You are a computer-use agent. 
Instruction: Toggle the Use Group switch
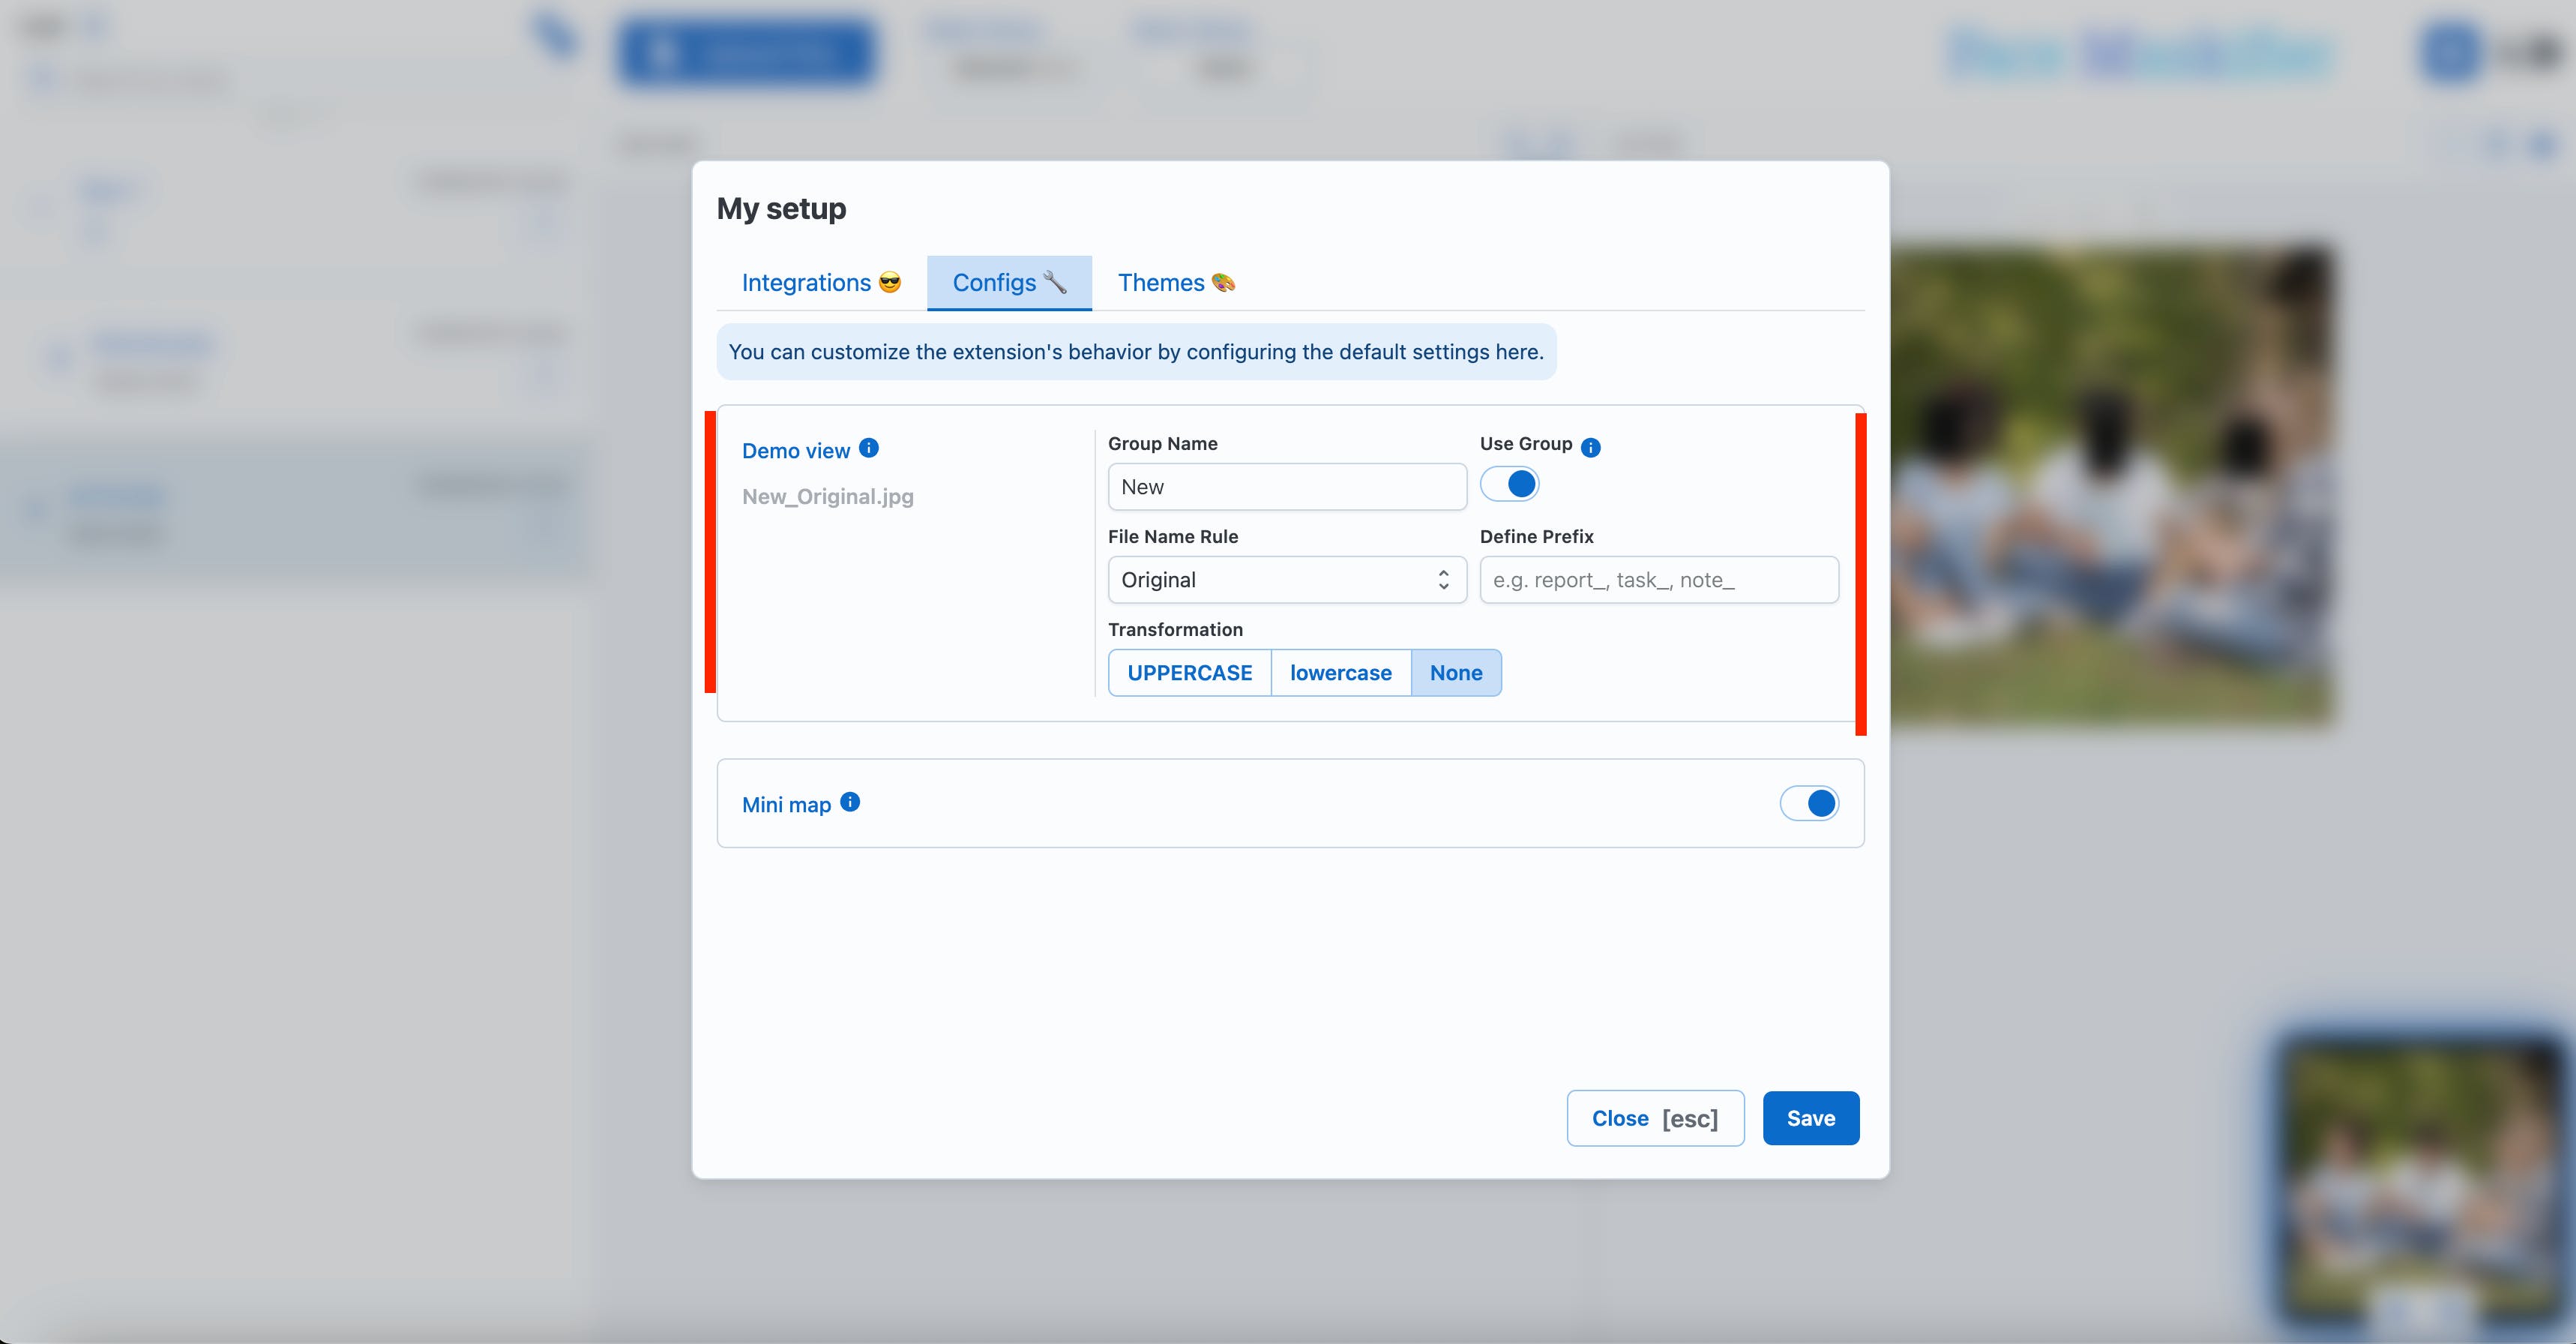point(1509,484)
